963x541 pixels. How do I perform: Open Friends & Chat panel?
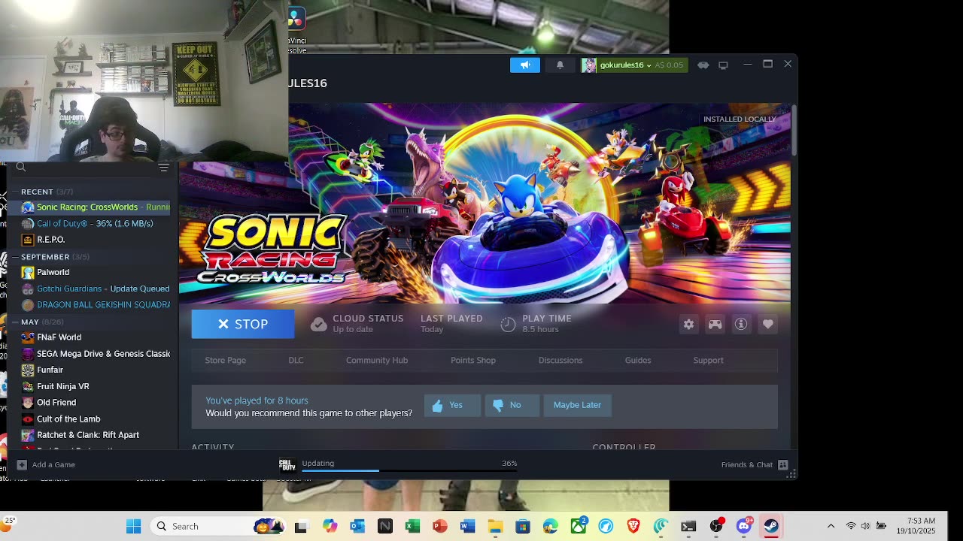point(747,464)
